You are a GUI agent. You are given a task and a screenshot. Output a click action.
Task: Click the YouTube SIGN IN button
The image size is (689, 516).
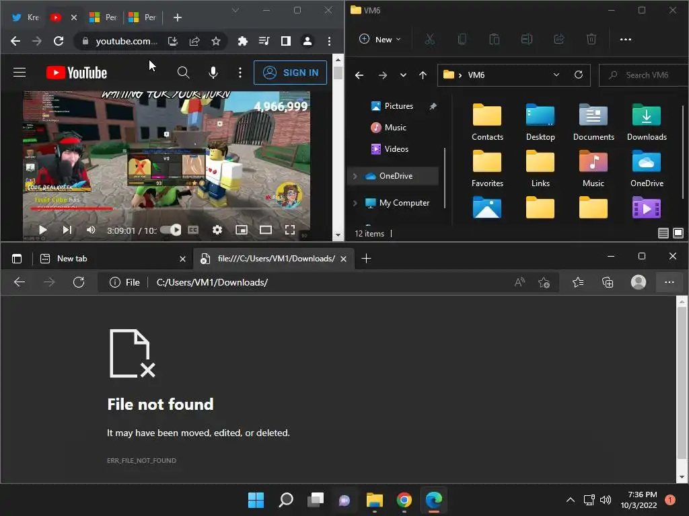290,73
